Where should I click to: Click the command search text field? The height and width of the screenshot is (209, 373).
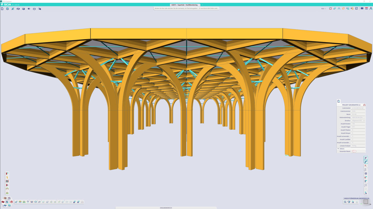click(x=186, y=8)
